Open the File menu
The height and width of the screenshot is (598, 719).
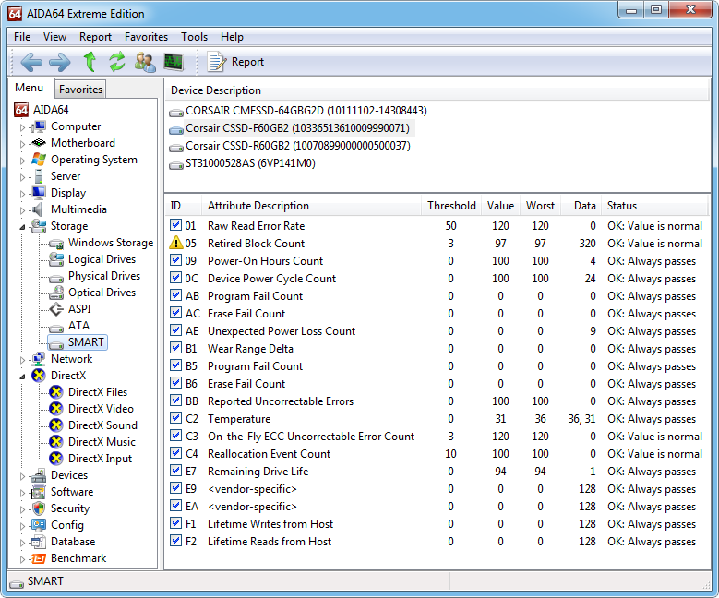[22, 37]
